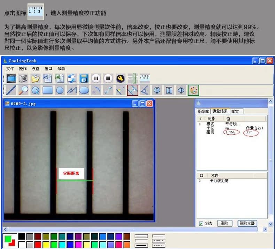Click the ruler calibration icon in toolbar

pos(144,78)
